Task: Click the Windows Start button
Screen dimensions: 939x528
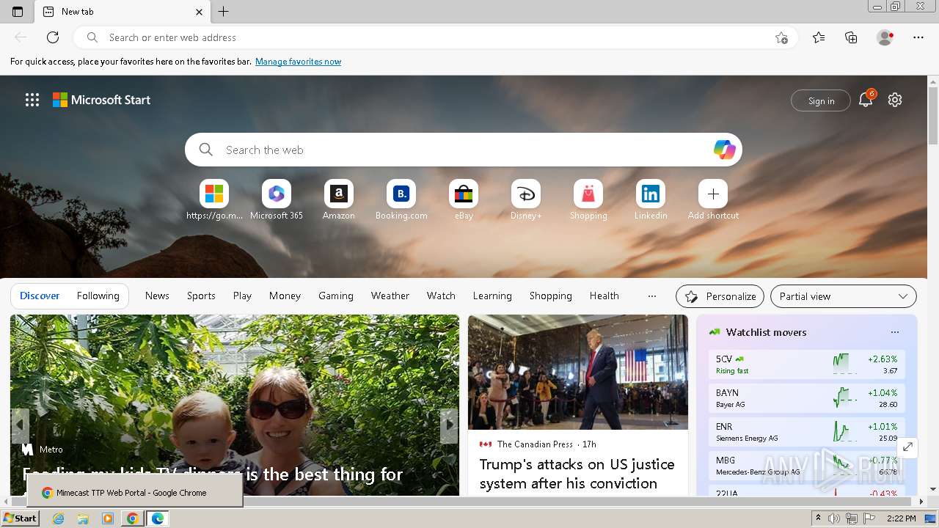Action: [20, 518]
